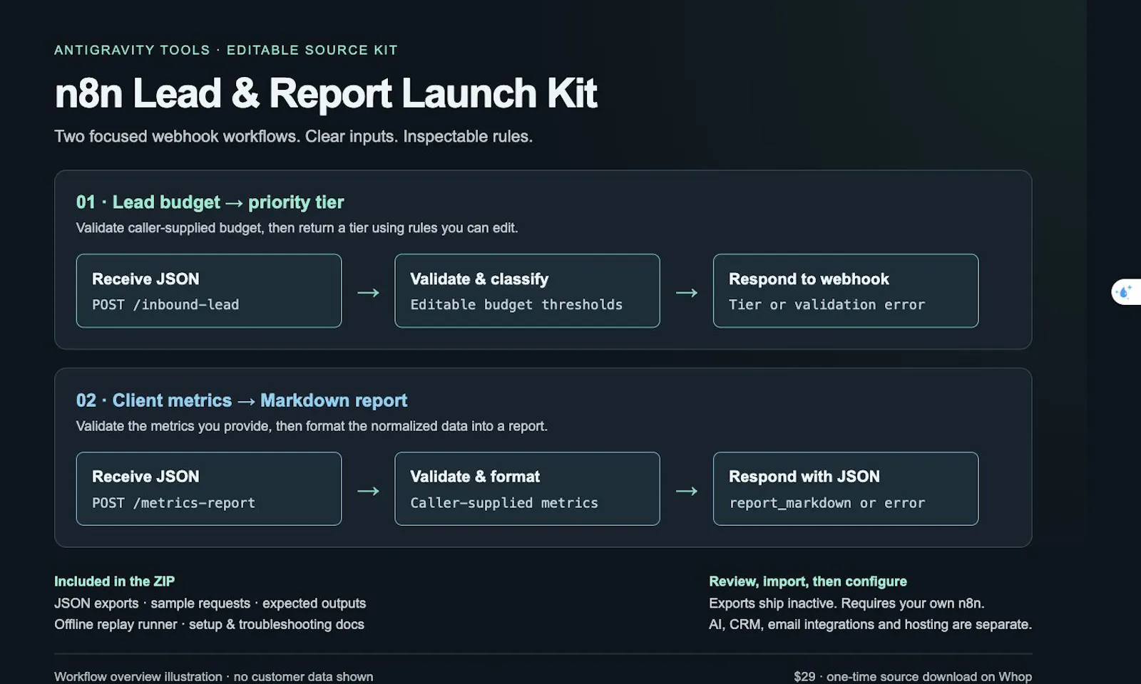Screen dimensions: 1141x684
Task: Click the Validate & format card
Action: (527, 489)
